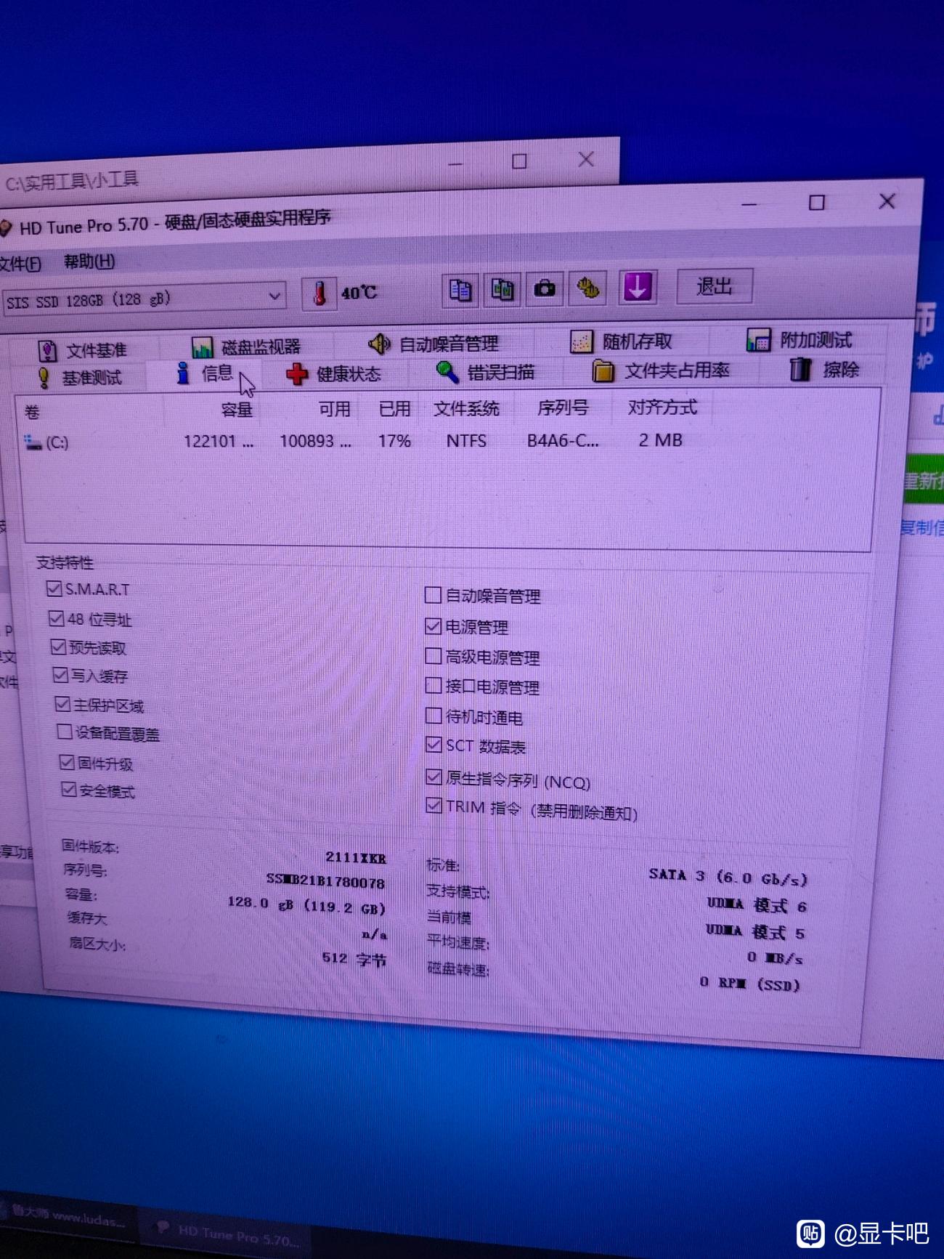Click the purple download arrow icon
The image size is (944, 1259).
(638, 286)
